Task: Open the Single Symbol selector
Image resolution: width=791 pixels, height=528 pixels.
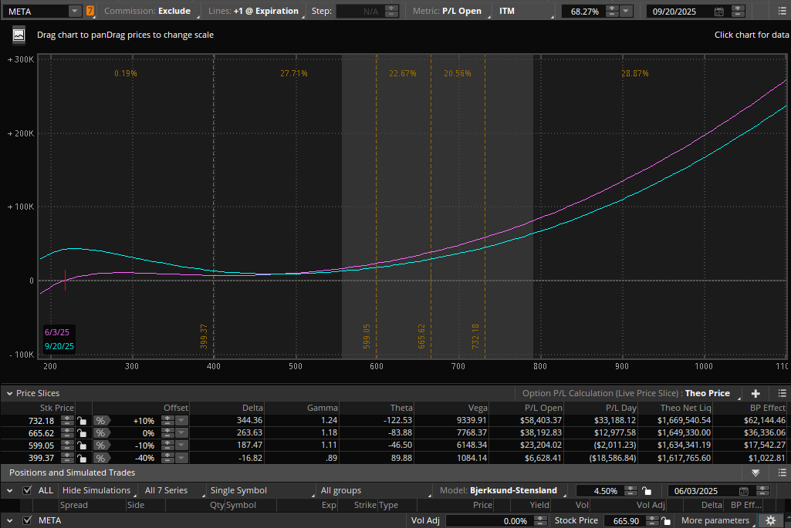Action: click(x=262, y=490)
